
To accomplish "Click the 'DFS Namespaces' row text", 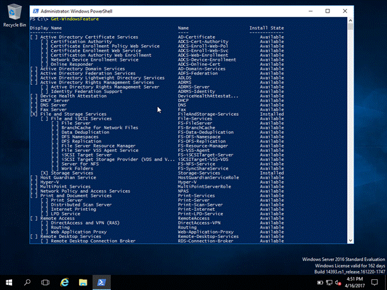I will coord(80,137).
